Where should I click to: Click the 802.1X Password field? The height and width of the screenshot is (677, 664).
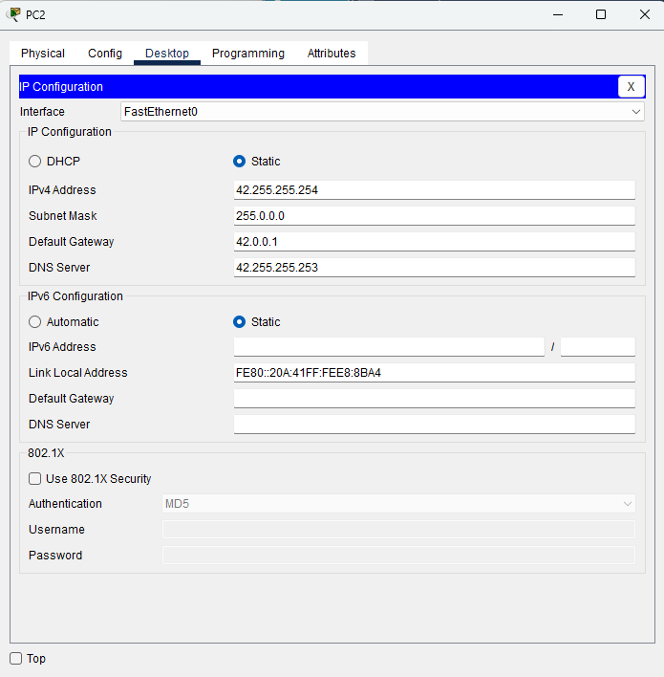coord(398,556)
